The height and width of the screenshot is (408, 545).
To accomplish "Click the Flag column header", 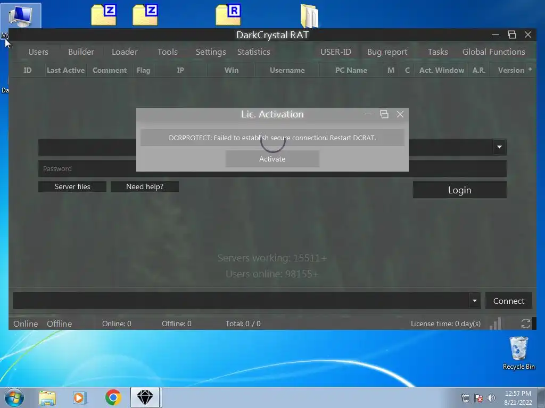I will [x=143, y=70].
